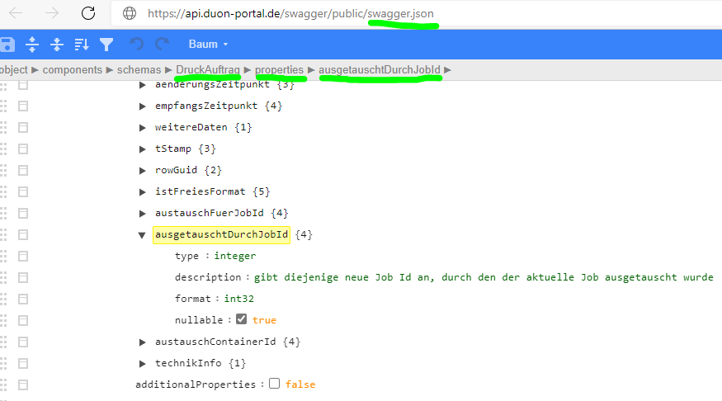Viewport: 722px width, 401px height.
Task: Expand the austauschContainerId node
Action: [144, 341]
